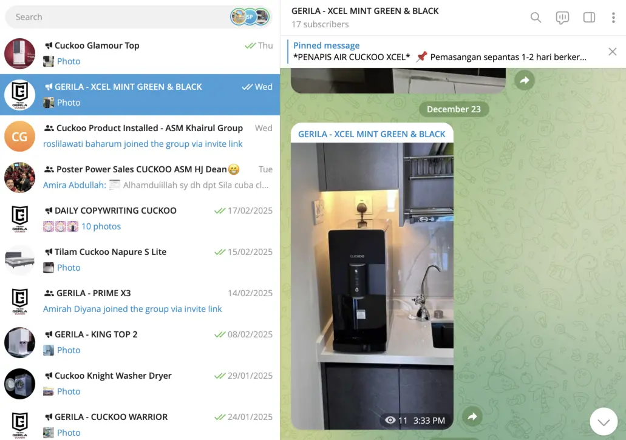Screen dimensions: 626x440
Task: Click the December 23 date badge
Action: pos(454,109)
